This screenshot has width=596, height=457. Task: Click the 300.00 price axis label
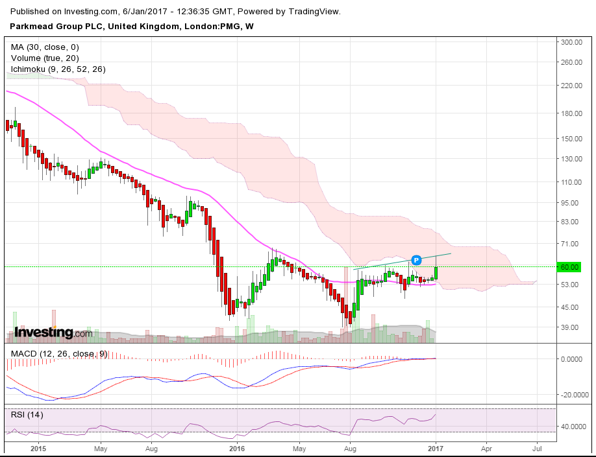point(571,42)
